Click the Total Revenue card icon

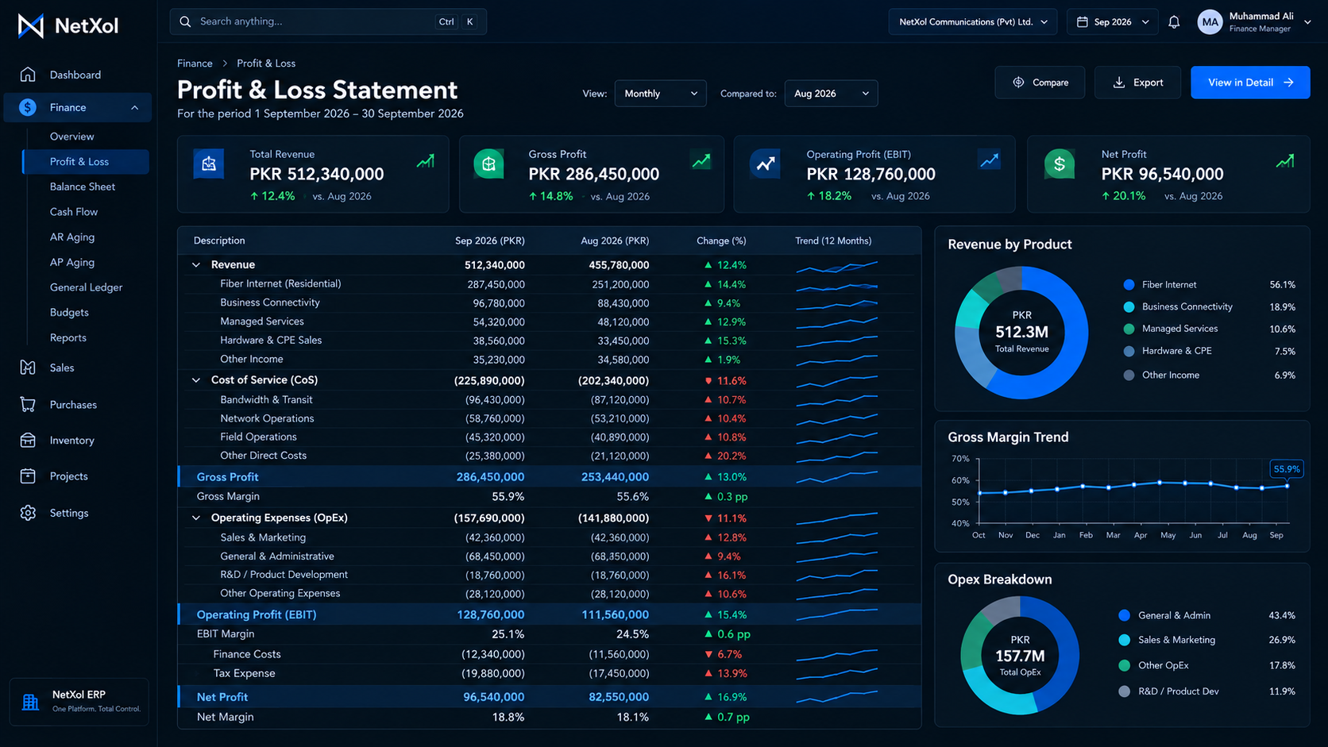pyautogui.click(x=209, y=164)
